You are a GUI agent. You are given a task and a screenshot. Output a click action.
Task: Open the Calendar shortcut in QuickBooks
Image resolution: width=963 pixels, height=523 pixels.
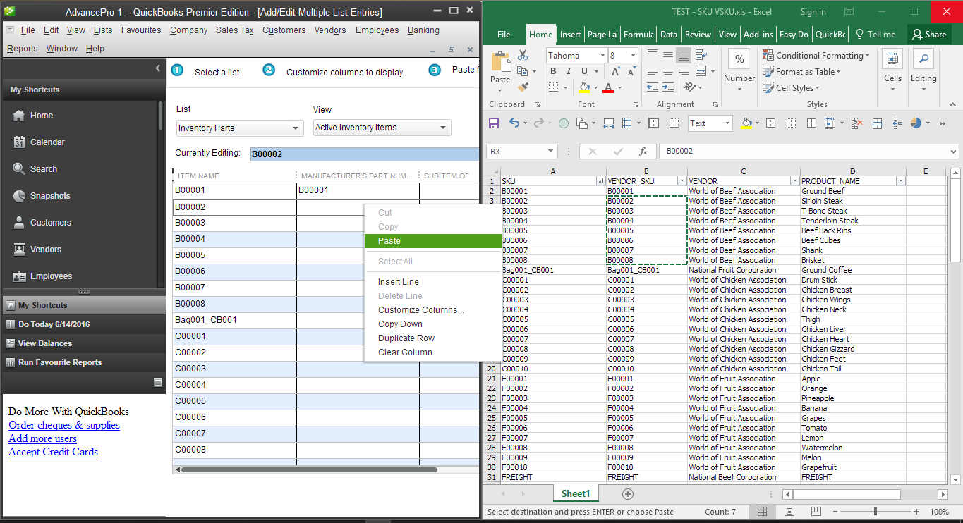coord(47,142)
